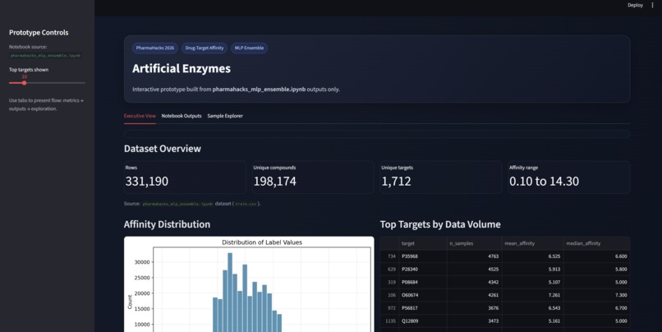Click median_affinity value 7.300
The height and width of the screenshot is (332, 662).
(x=596, y=295)
